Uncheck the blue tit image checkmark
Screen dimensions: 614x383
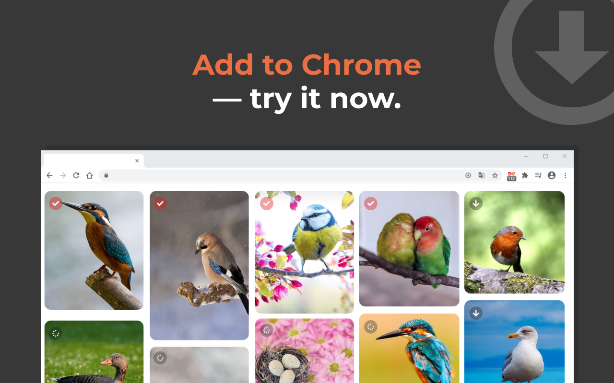click(267, 203)
